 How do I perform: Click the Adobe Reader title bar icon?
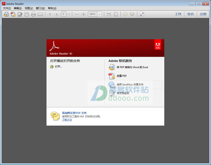4,4
